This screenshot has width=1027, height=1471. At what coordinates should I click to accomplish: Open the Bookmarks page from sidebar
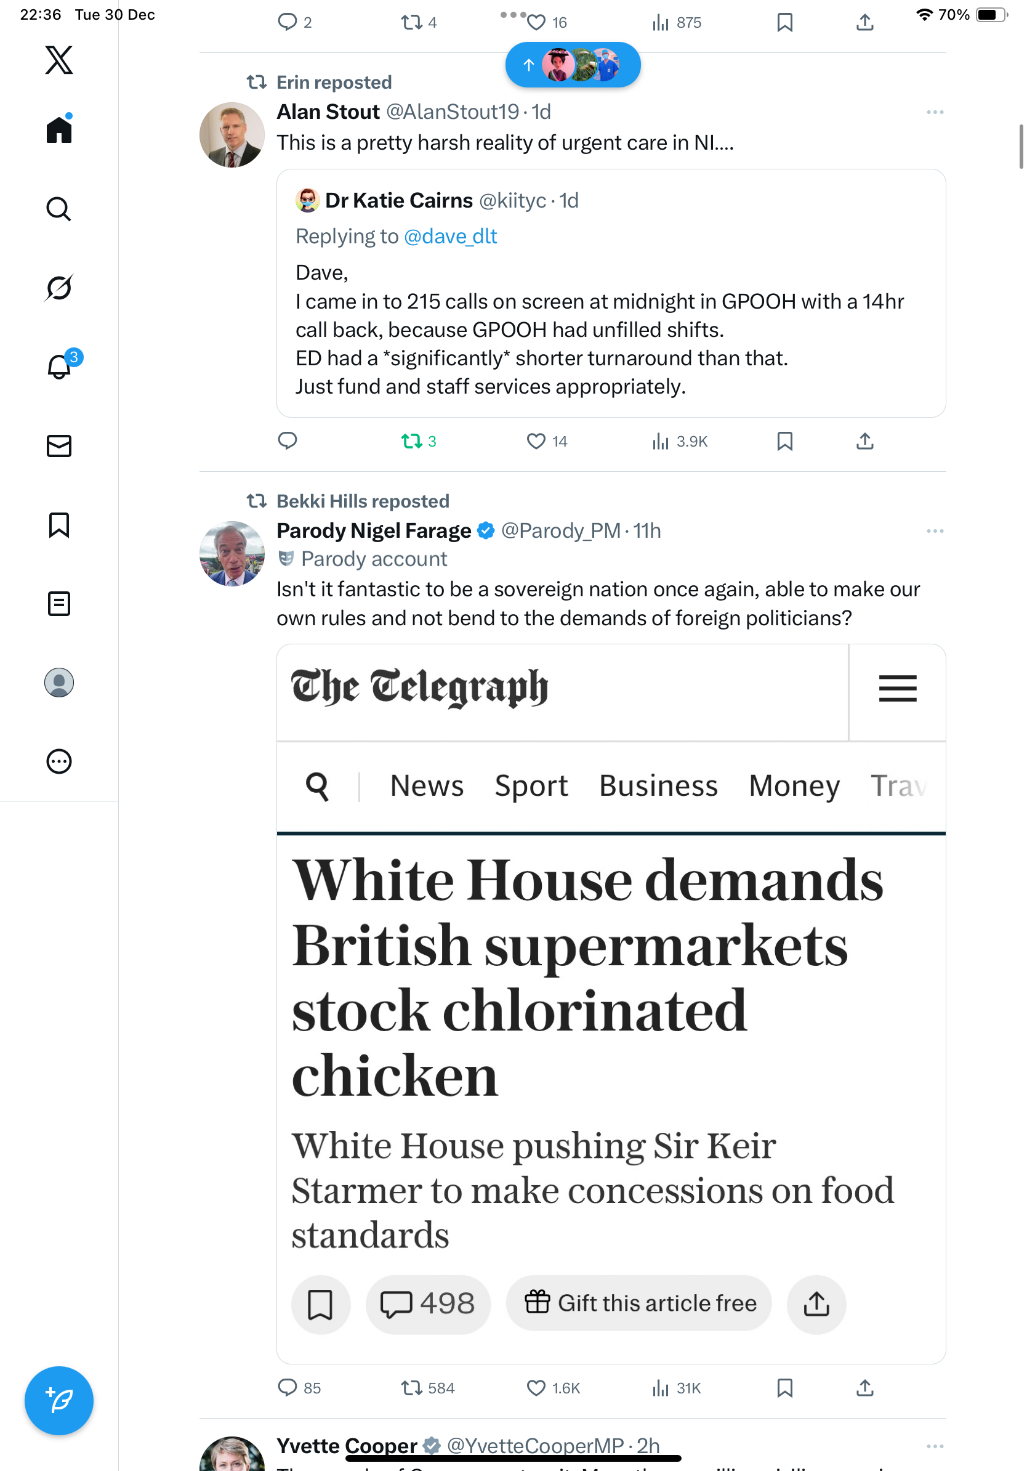tap(59, 525)
